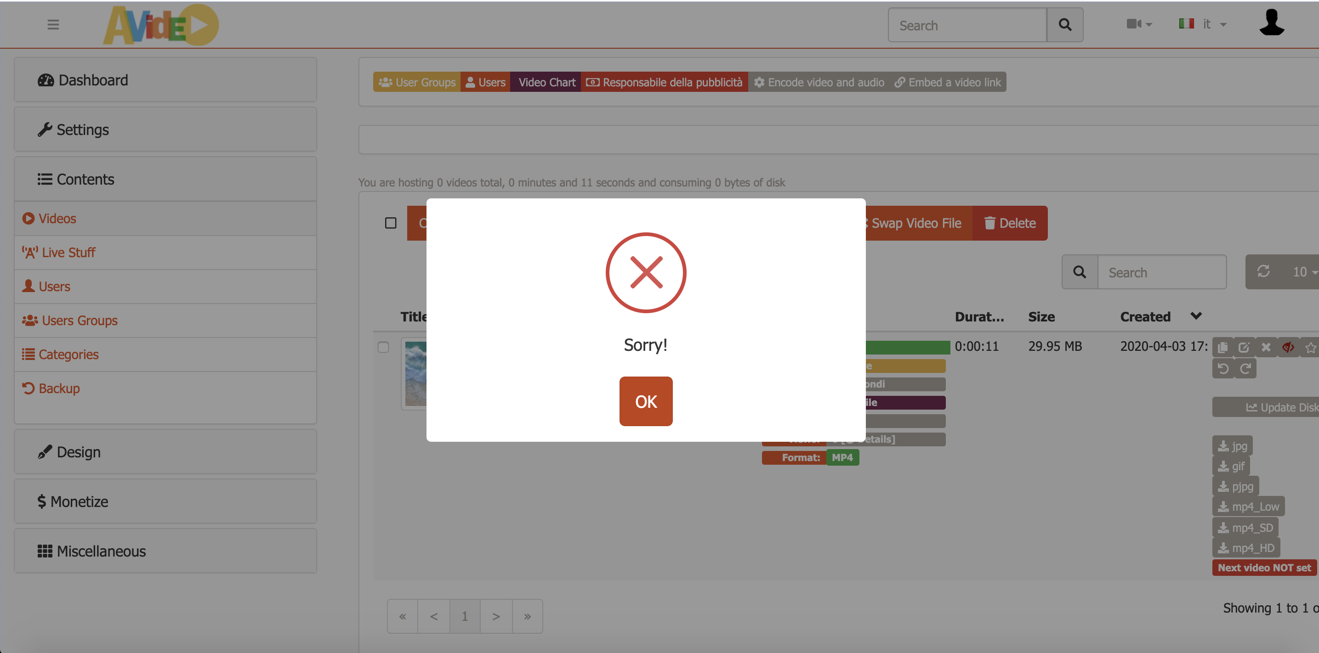
Task: Select Responsabile della pubblicità tab
Action: click(x=664, y=82)
